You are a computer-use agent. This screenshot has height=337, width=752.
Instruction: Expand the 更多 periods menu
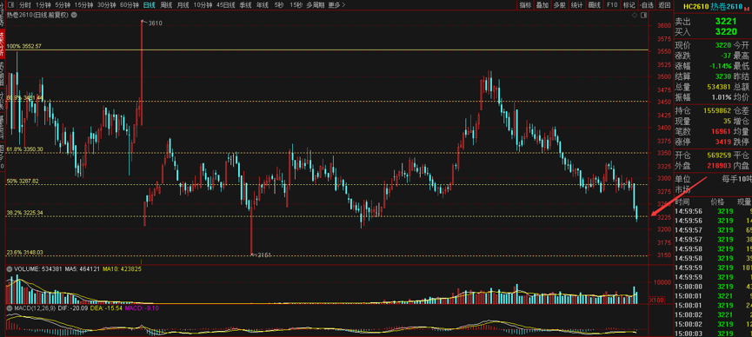click(337, 5)
